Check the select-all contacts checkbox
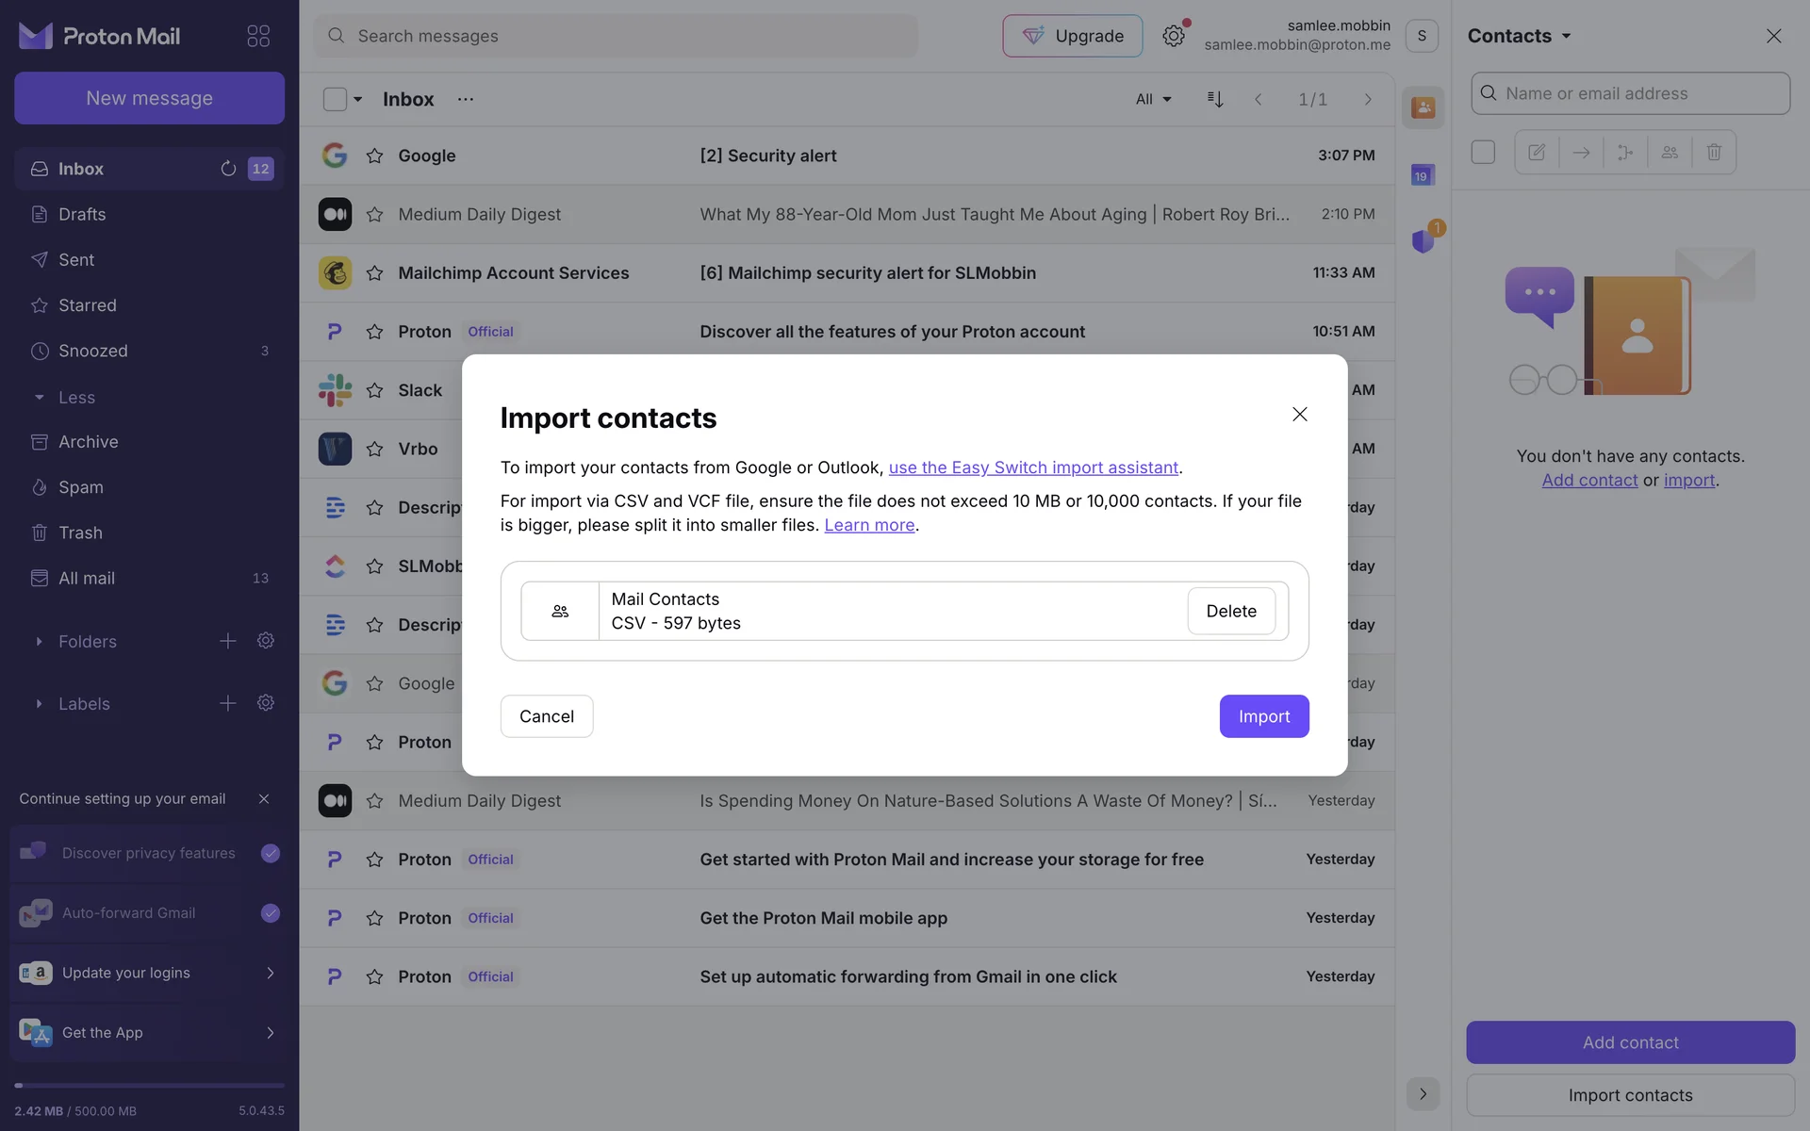 (x=1483, y=152)
